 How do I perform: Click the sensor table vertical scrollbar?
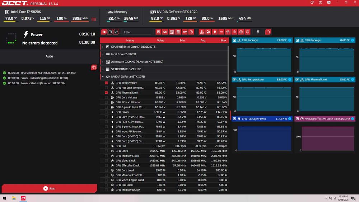coord(228,75)
